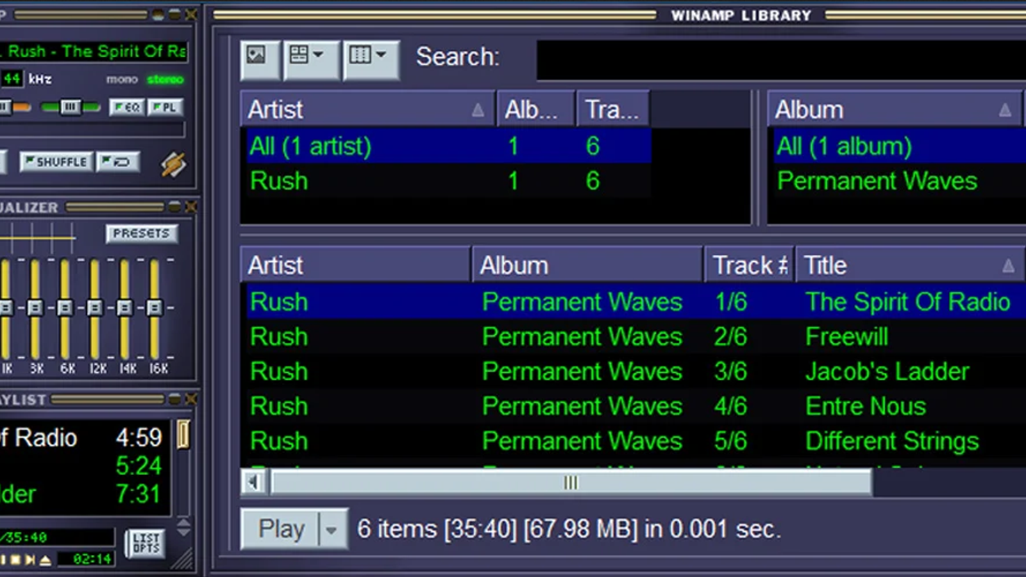Adjust the 12K equalizer band slider
Screen dimensions: 1026x577
[94, 308]
